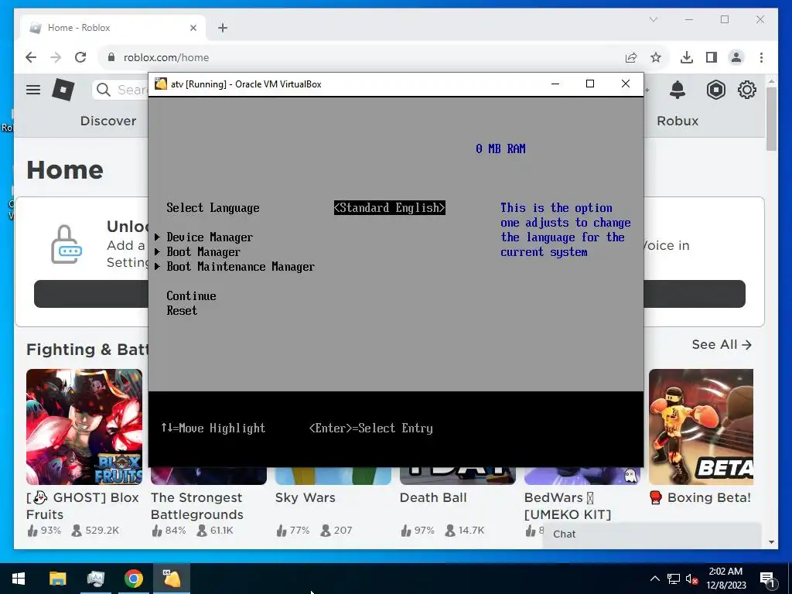792x594 pixels.
Task: Open Chrome tab search chevron
Action: (653, 19)
